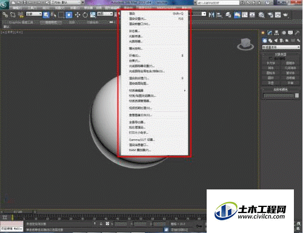Choose 渲染帧窗口 menu entry
303x233 pixels.
point(155,24)
